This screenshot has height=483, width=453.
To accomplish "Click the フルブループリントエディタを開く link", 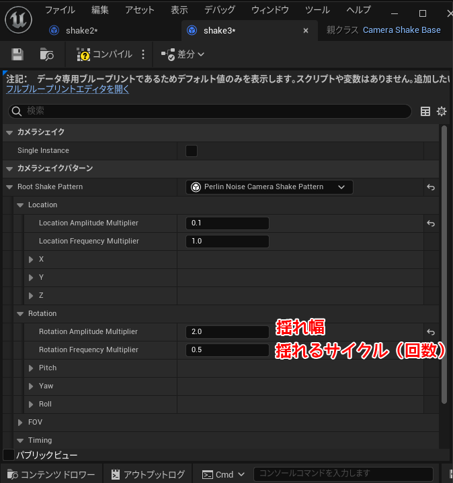I will click(67, 89).
